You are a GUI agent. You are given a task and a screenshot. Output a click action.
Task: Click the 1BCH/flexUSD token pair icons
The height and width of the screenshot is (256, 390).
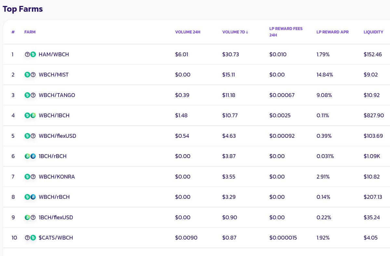tap(30, 217)
